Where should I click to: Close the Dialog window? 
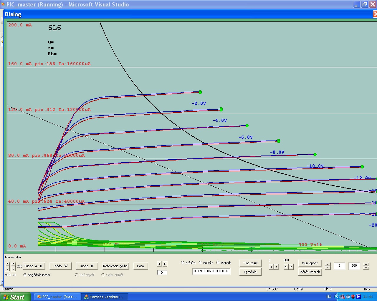click(375, 14)
